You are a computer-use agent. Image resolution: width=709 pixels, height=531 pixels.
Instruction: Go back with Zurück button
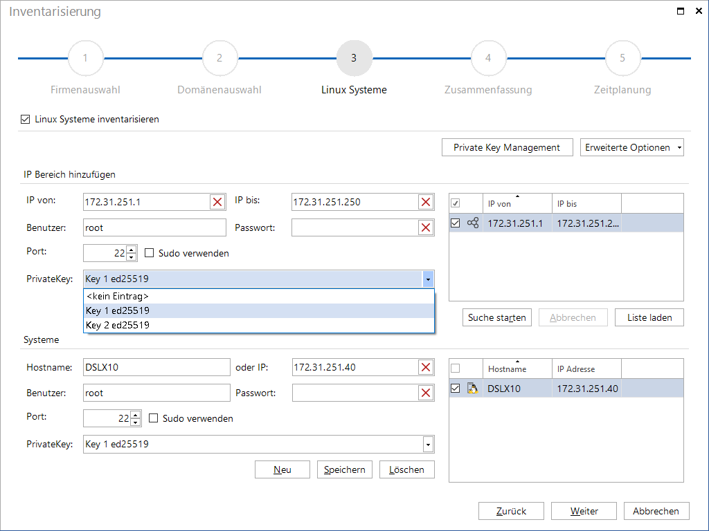point(512,511)
